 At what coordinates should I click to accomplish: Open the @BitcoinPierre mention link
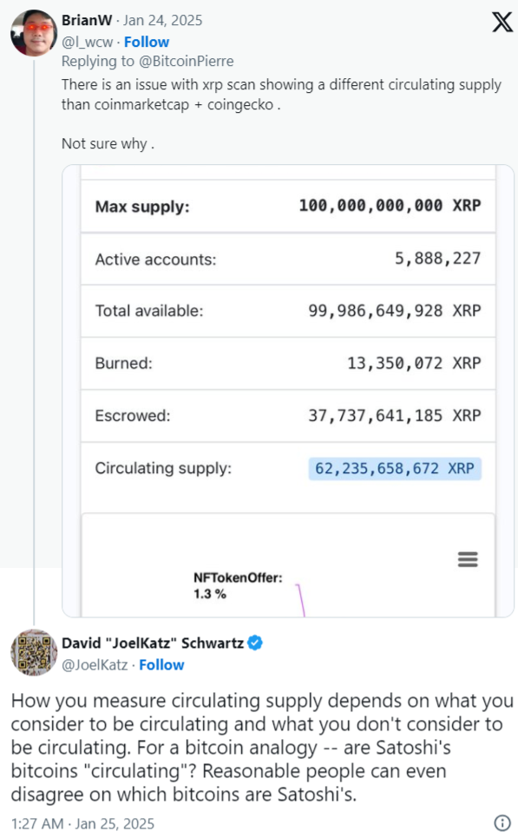[x=187, y=62]
